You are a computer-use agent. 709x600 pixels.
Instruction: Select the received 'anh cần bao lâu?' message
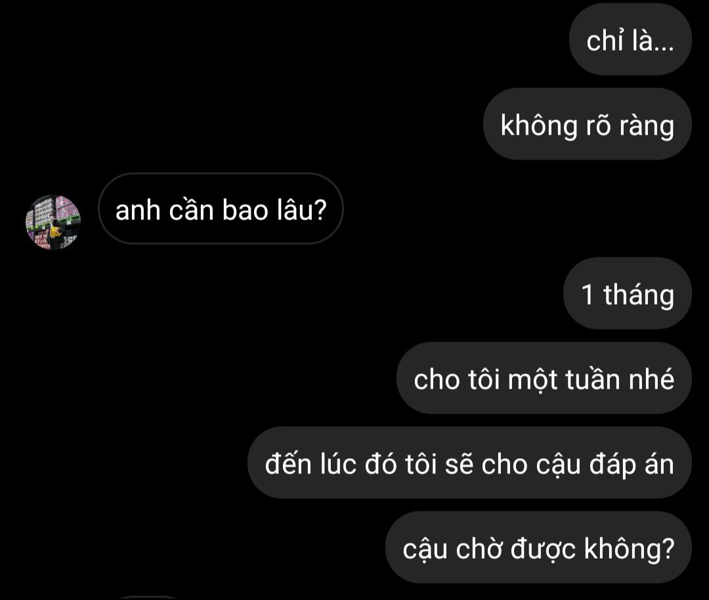pyautogui.click(x=221, y=209)
